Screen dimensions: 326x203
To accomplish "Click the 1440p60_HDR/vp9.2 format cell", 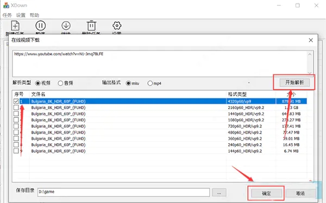I will click(x=246, y=114).
